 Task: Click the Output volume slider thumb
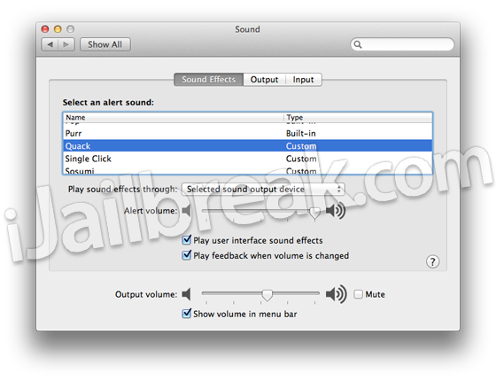[267, 295]
